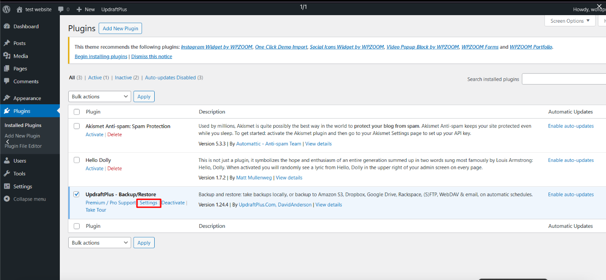The height and width of the screenshot is (280, 606).
Task: Click the Users icon in sidebar
Action: (7, 161)
